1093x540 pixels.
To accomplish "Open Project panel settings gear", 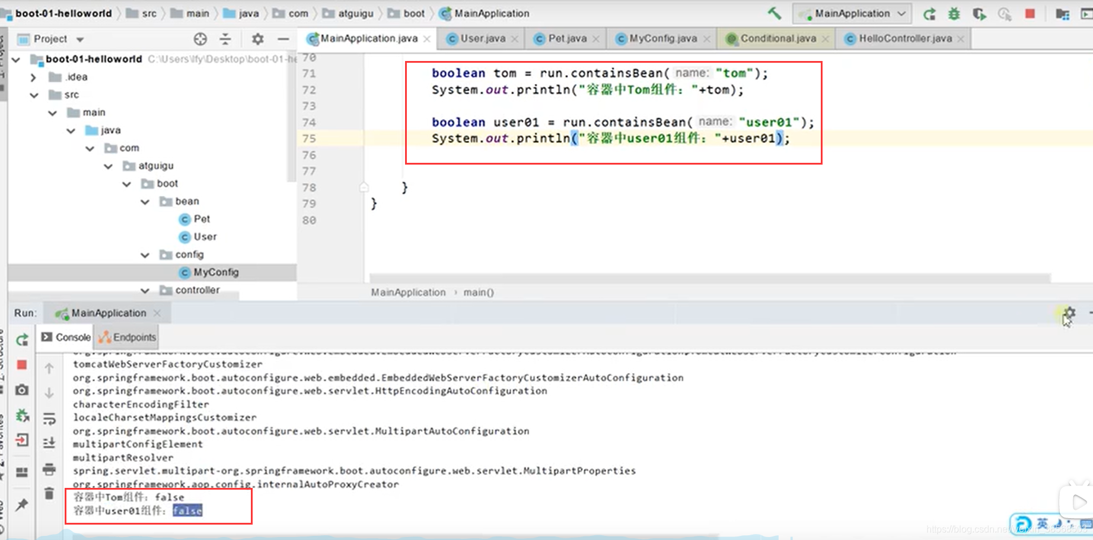I will [x=257, y=39].
